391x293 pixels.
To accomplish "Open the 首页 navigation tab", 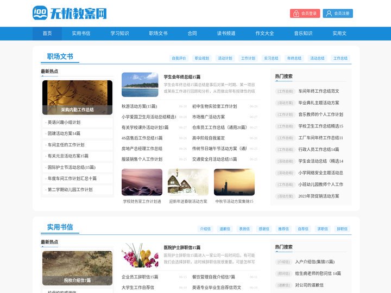I will 47,34.
